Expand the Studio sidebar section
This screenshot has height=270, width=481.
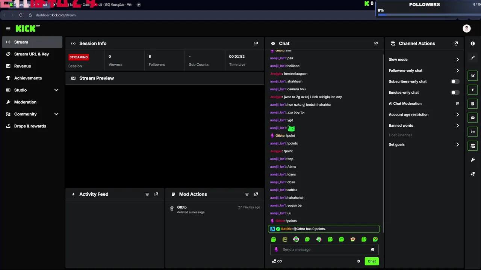pos(32,90)
